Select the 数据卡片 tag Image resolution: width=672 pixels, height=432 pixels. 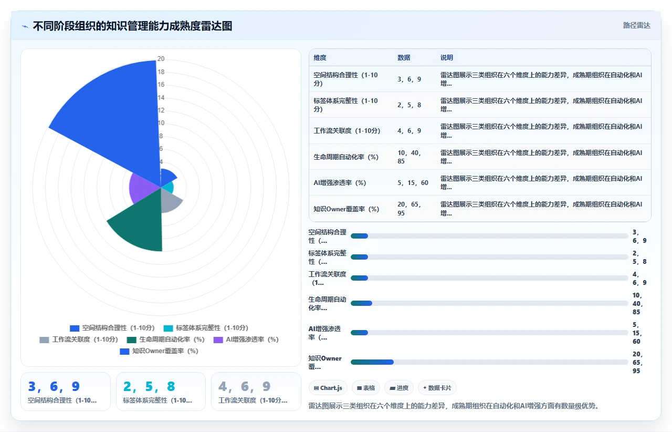tap(437, 388)
